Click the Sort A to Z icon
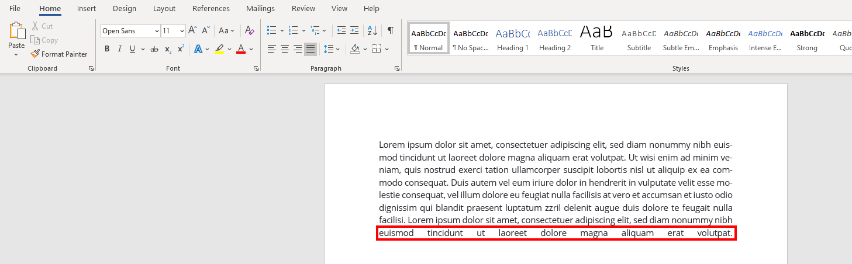This screenshot has height=264, width=852. (372, 30)
